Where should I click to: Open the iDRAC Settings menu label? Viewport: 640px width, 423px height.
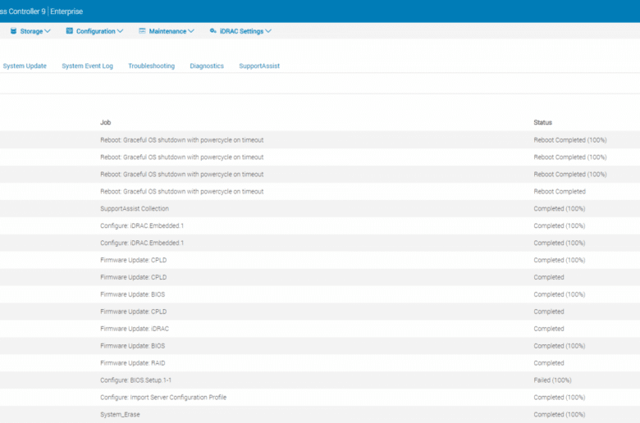(241, 31)
